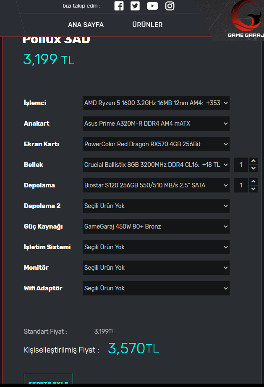This screenshot has height=387, width=264.
Task: Go to ANA SAYFA menu item
Action: [86, 25]
